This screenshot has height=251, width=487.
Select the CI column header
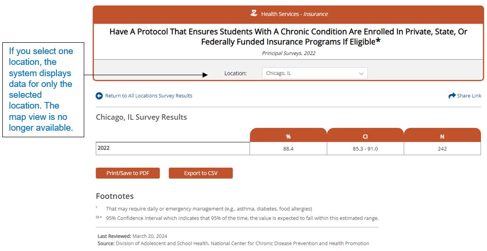pyautogui.click(x=365, y=135)
